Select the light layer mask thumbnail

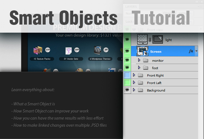click(157, 39)
